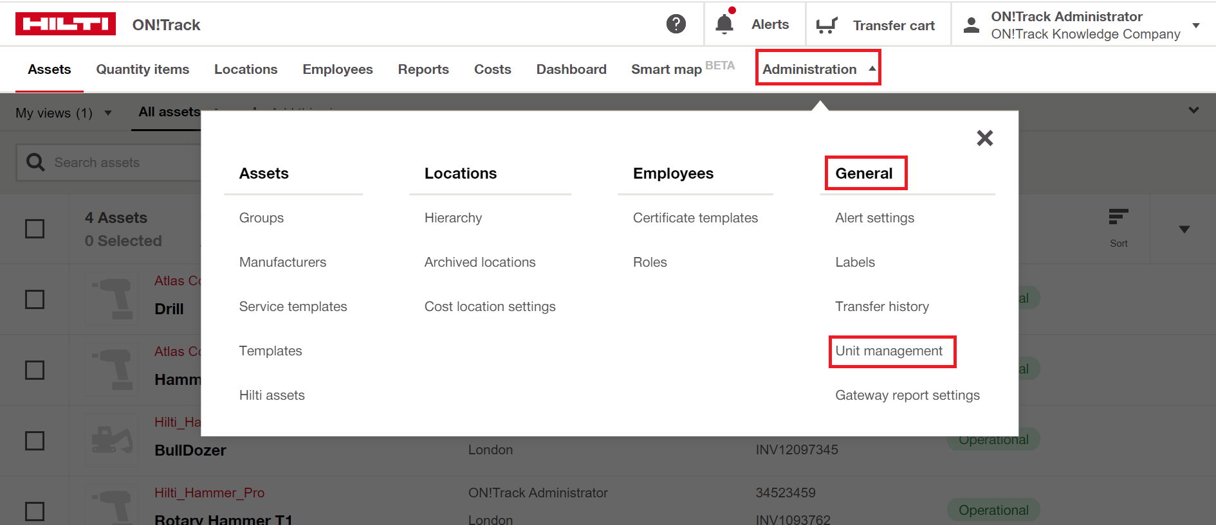Click Rotary Hammer's Operational status badge
1216x525 pixels.
pos(993,510)
